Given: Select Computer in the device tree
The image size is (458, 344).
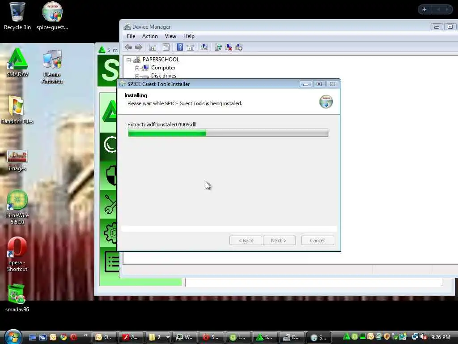Looking at the screenshot, I should coord(163,68).
